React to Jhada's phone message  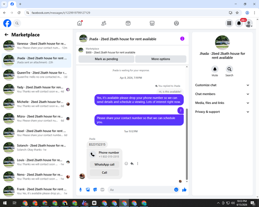(x=126, y=164)
